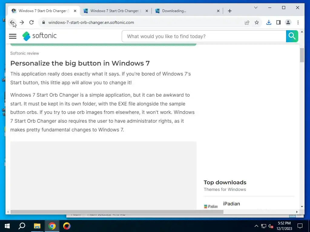This screenshot has width=310, height=232.
Task: Open the Softonic hamburger menu
Action: tap(13, 36)
